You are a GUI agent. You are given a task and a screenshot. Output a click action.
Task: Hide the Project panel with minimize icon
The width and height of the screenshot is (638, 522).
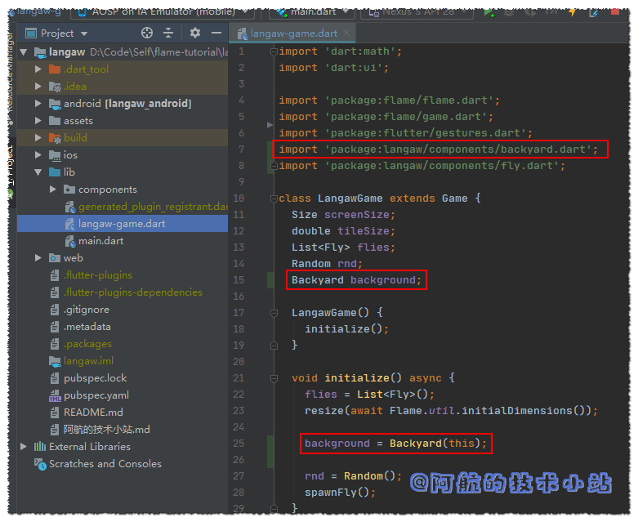click(216, 33)
